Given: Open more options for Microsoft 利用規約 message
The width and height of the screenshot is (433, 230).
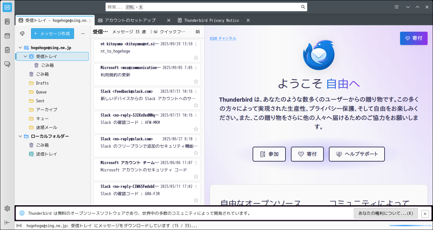Looking at the screenshot, I should pyautogui.click(x=196, y=68).
